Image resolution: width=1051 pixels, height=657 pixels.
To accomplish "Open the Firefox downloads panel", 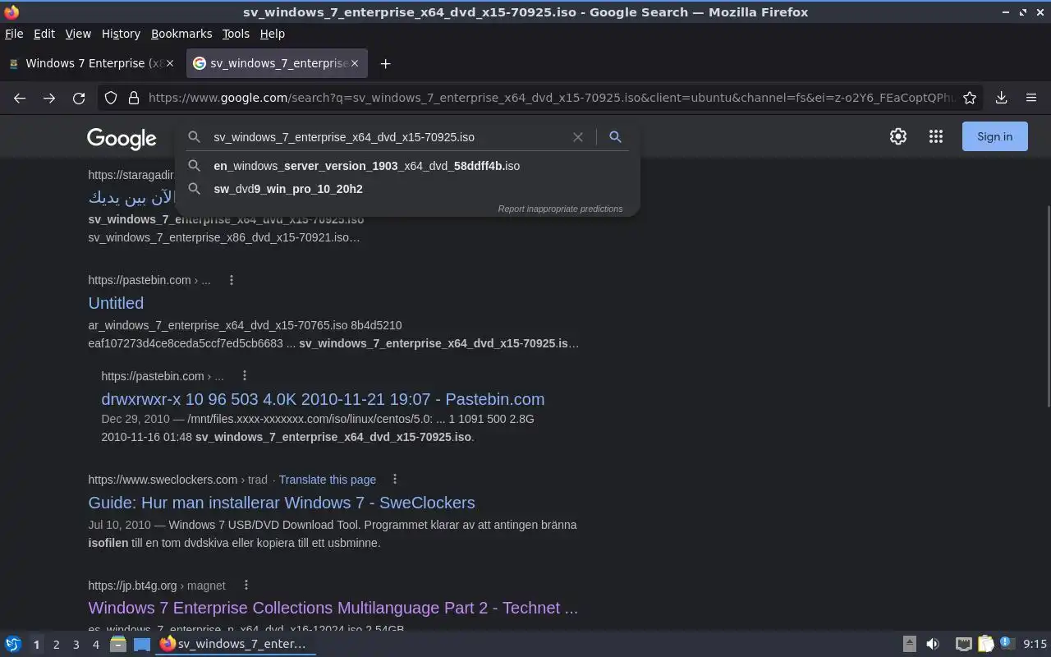I will tap(1001, 98).
